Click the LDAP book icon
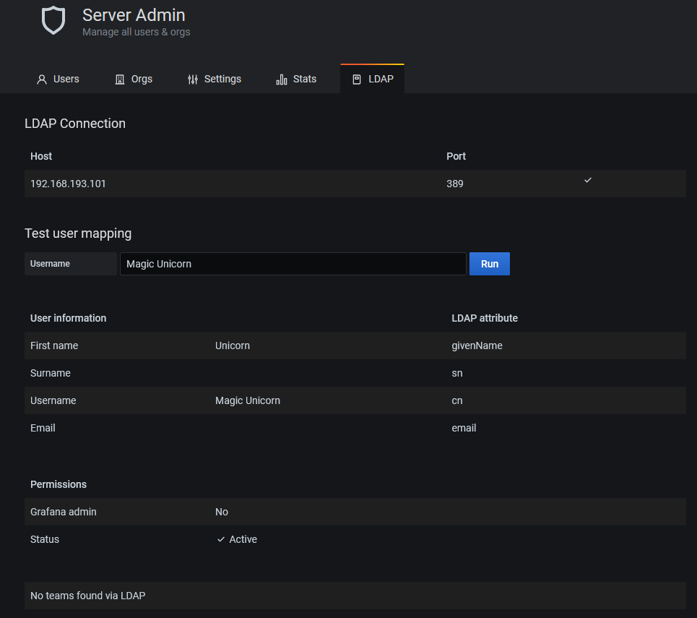This screenshot has height=618, width=697. (357, 80)
